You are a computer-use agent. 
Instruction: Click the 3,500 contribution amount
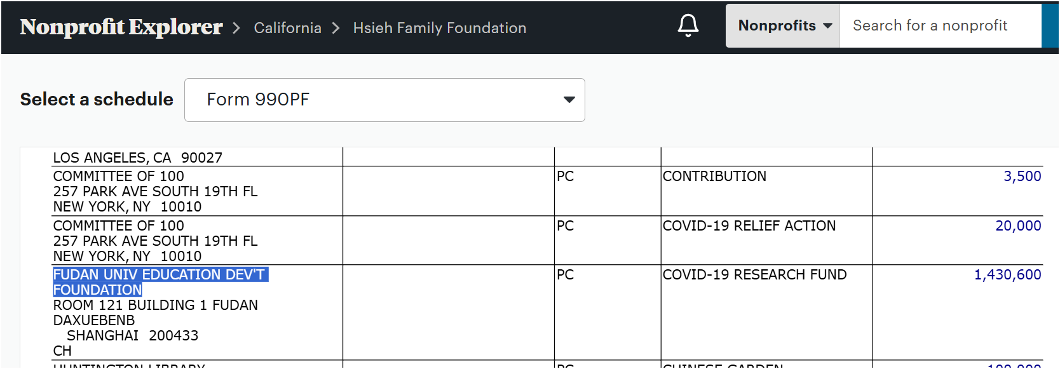pyautogui.click(x=1022, y=176)
